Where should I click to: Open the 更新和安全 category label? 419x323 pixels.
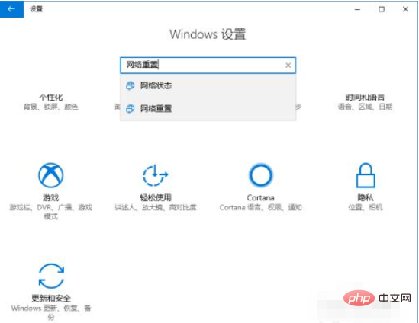coord(51,298)
